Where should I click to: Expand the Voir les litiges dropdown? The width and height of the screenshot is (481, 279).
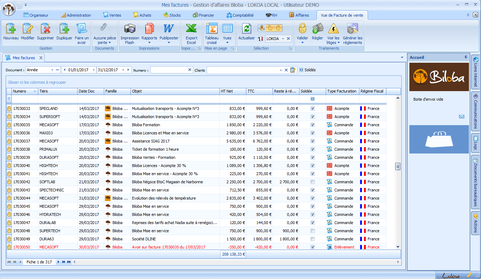tap(338, 43)
